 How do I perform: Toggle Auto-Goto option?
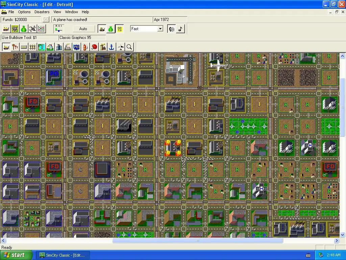click(120, 29)
